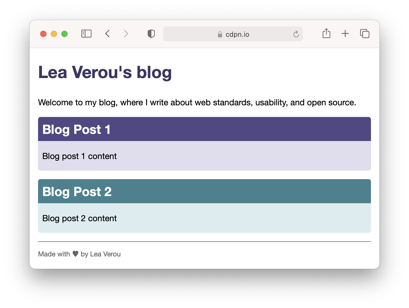Reload the cdpn.io page
This screenshot has width=409, height=308.
pos(296,34)
